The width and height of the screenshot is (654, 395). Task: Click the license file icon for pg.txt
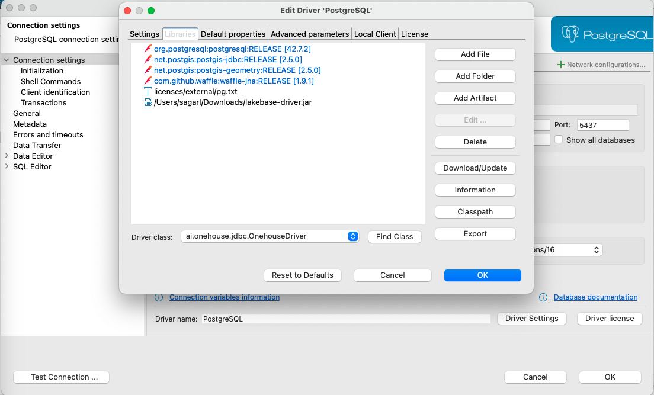pyautogui.click(x=148, y=91)
